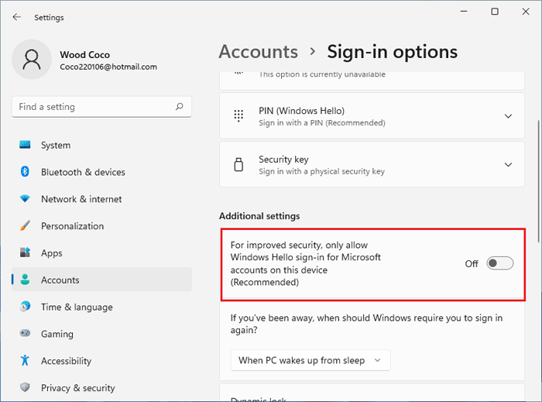Screen dimensions: 542x402
Task: Click the Additional settings heading
Action: coord(259,216)
